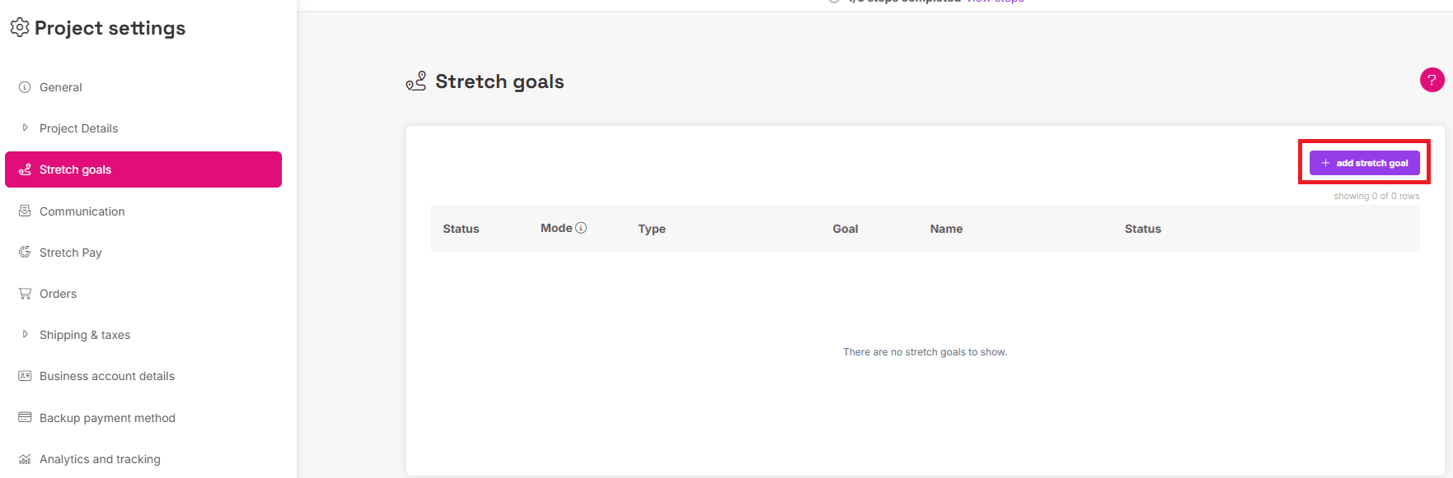Viewport: 1453px width, 478px height.
Task: Click the Orders cart icon
Action: (x=25, y=294)
